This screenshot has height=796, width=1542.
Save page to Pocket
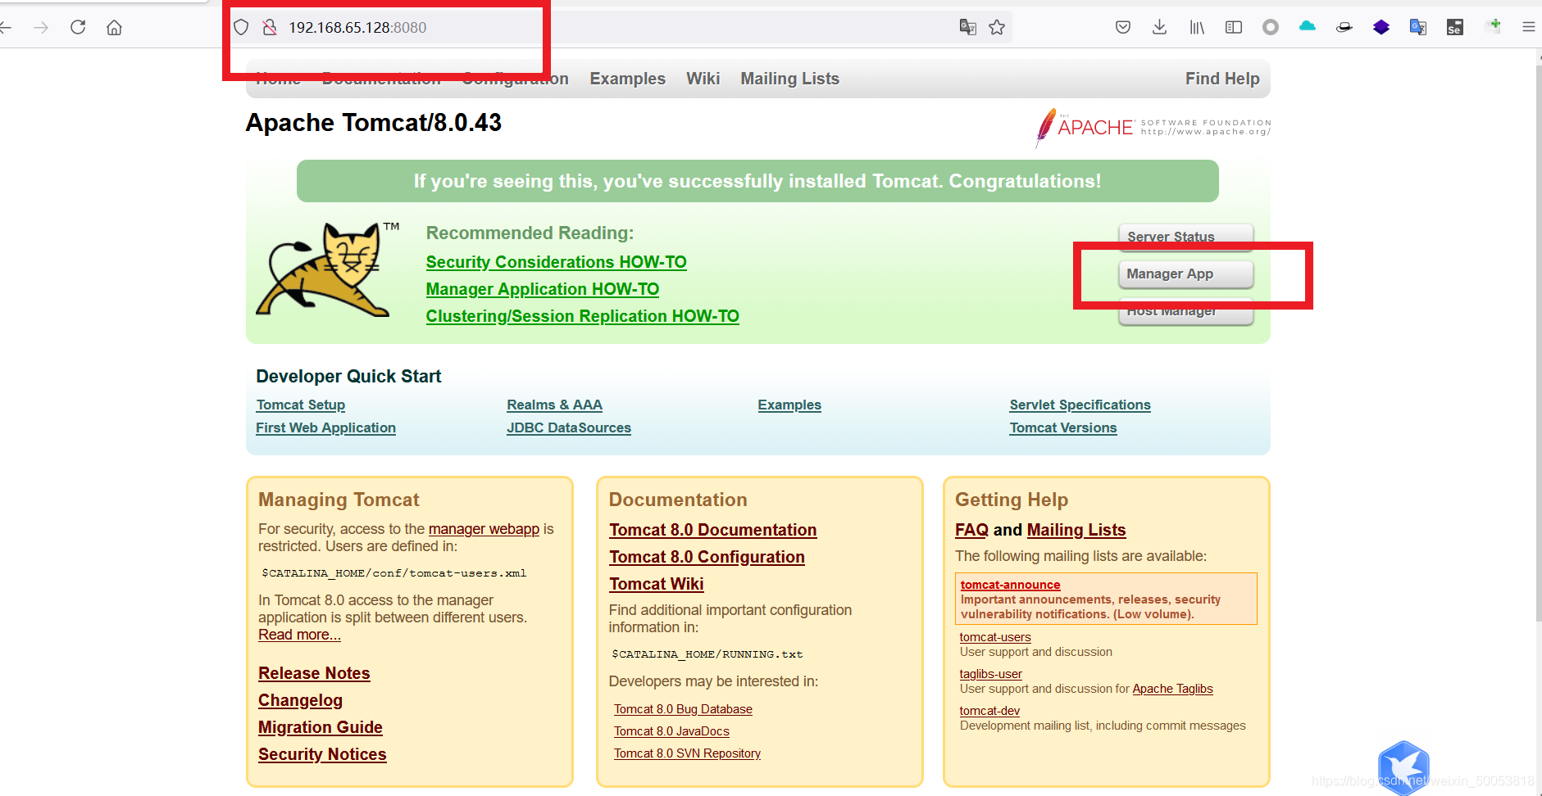click(1123, 28)
